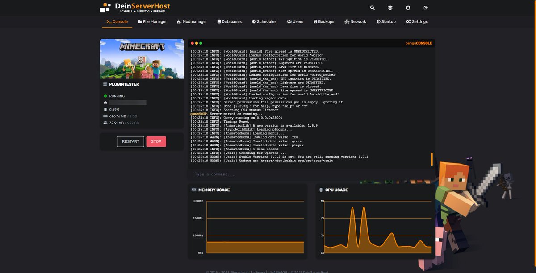Click the sign out icon

point(426,8)
